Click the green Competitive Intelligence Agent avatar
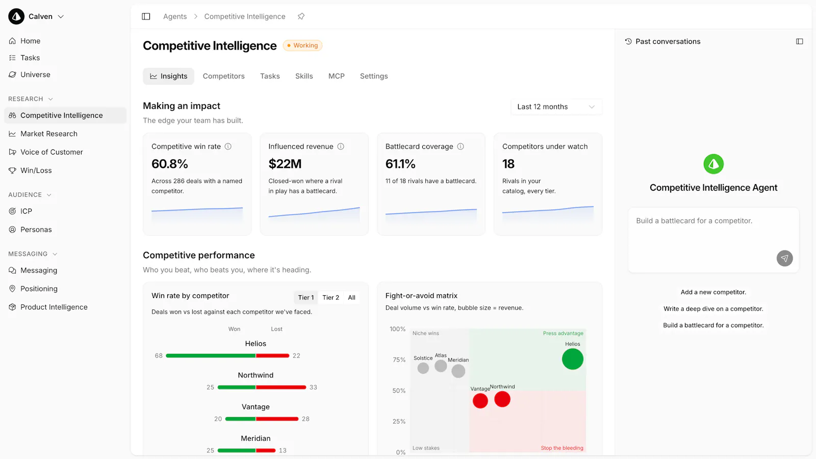This screenshot has width=816, height=459. [x=713, y=164]
